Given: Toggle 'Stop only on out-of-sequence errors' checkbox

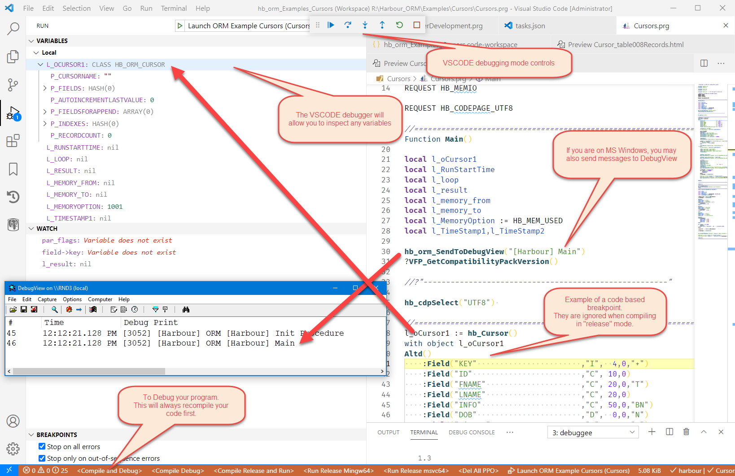Looking at the screenshot, I should point(42,458).
